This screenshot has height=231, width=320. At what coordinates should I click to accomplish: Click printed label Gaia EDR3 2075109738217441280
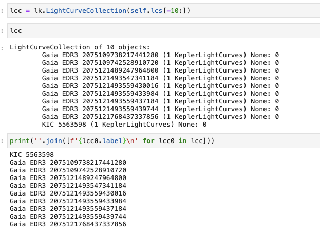pos(68,163)
